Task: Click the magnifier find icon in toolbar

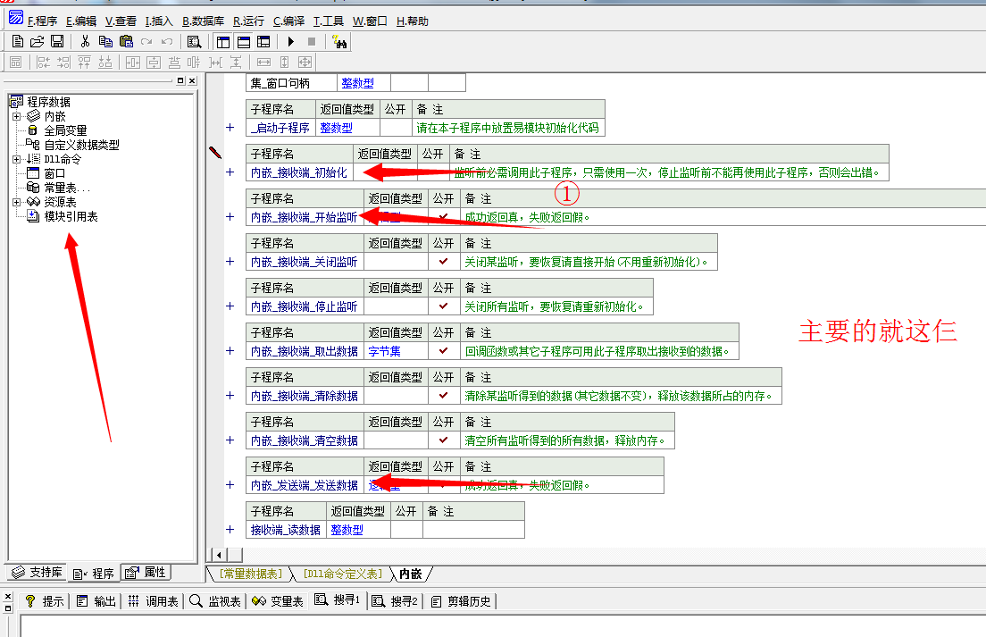Action: (x=193, y=41)
